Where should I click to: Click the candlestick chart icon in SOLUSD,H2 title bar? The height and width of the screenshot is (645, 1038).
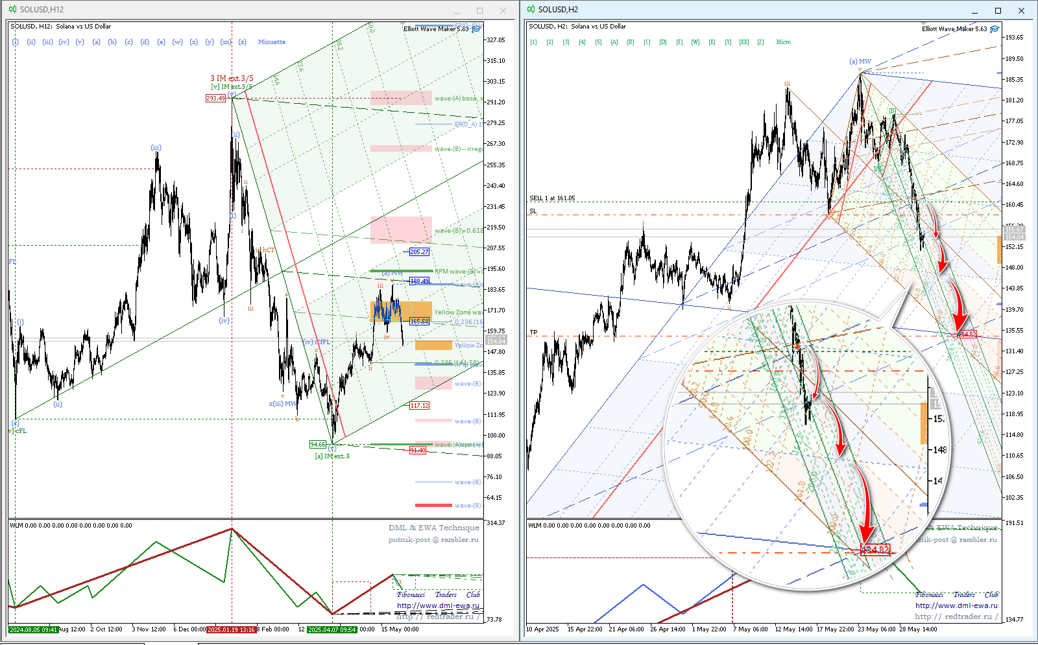[x=531, y=10]
